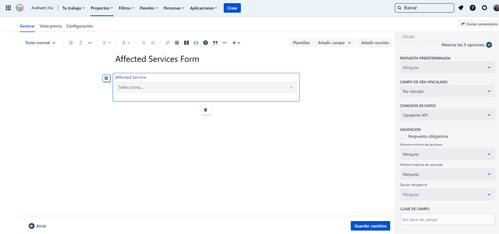Screen dimensions: 499x234
Task: Click the blue Crear button
Action: pos(232,8)
